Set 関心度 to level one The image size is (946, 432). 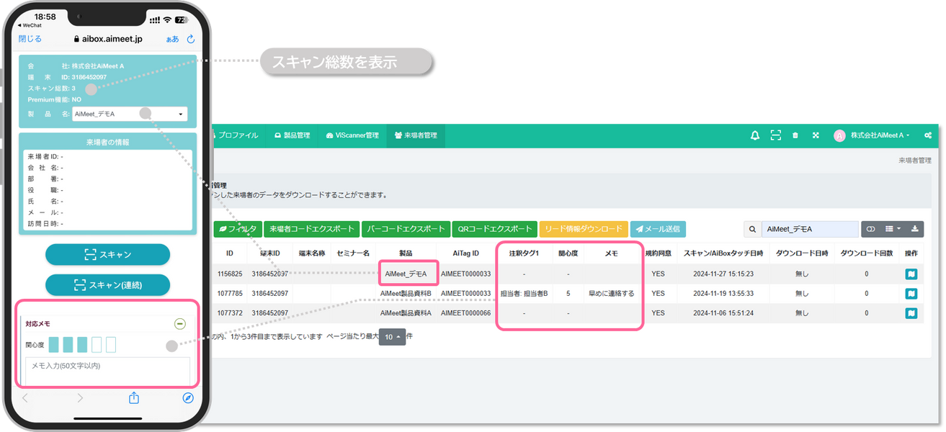[x=53, y=344]
